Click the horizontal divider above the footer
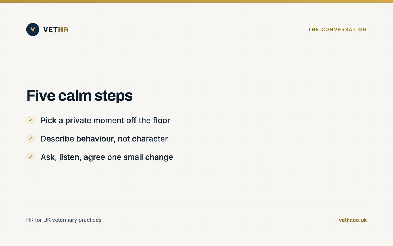The height and width of the screenshot is (246, 393). coord(196,207)
